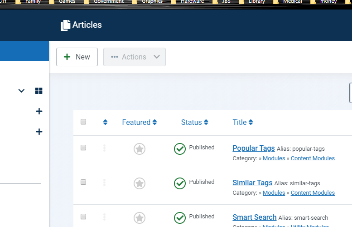
Task: Open Content Modules category in Similar Tags row
Action: click(313, 193)
